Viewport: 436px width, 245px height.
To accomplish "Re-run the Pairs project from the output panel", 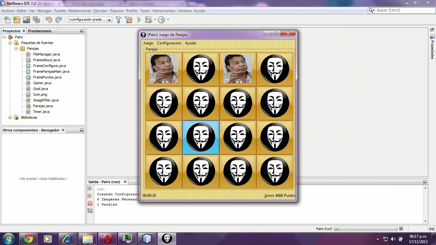I will (90, 188).
